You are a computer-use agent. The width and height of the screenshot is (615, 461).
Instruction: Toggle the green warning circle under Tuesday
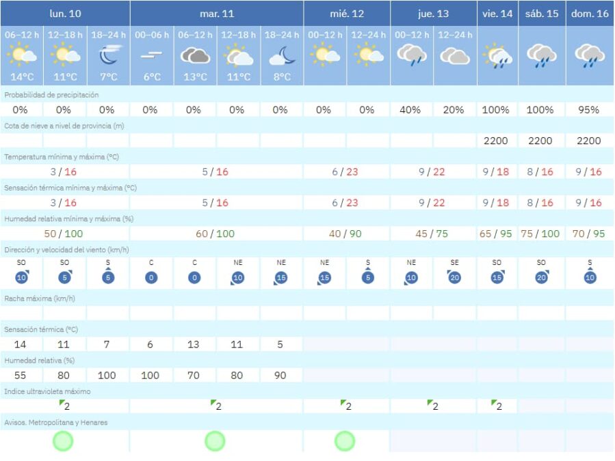214,441
